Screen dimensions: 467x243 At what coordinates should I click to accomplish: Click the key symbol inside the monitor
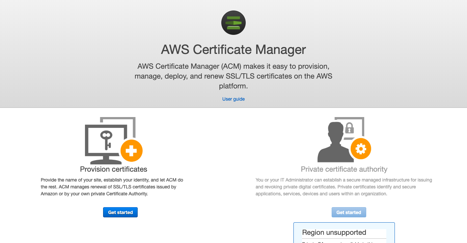coord(106,139)
